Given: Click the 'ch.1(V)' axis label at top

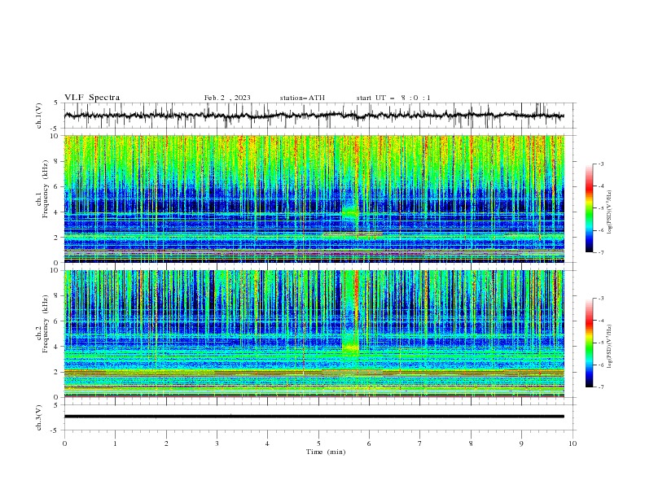Looking at the screenshot, I should (39, 115).
